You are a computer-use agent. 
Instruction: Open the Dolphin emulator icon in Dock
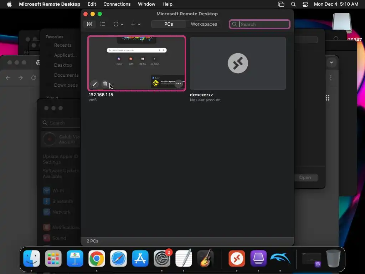tap(280, 258)
